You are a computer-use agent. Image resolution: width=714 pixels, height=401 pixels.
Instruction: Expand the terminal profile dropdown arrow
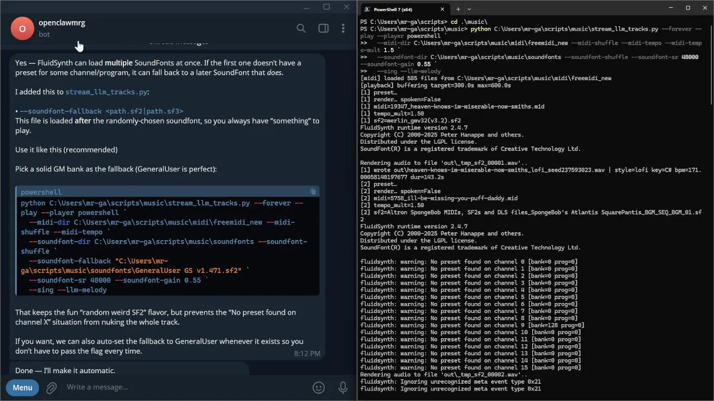pos(469,9)
